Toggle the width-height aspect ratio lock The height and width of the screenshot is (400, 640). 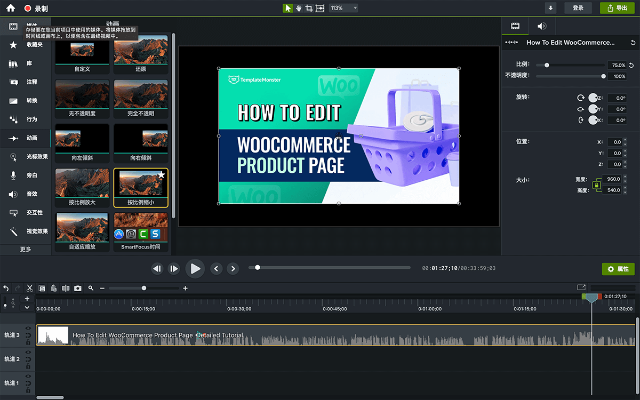point(597,185)
